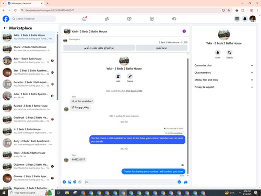Click the 'Hi, is this available?' message bubble
261x196 pixels.
pyautogui.click(x=82, y=101)
